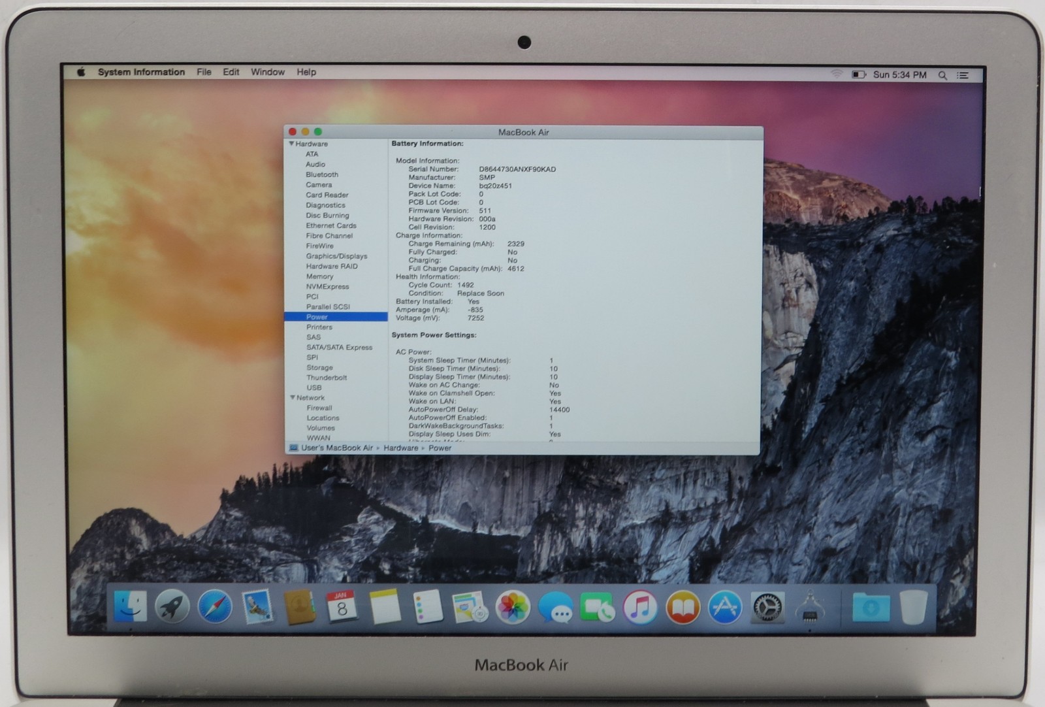Open Downloads folder in Dock
The height and width of the screenshot is (707, 1045).
pyautogui.click(x=871, y=608)
